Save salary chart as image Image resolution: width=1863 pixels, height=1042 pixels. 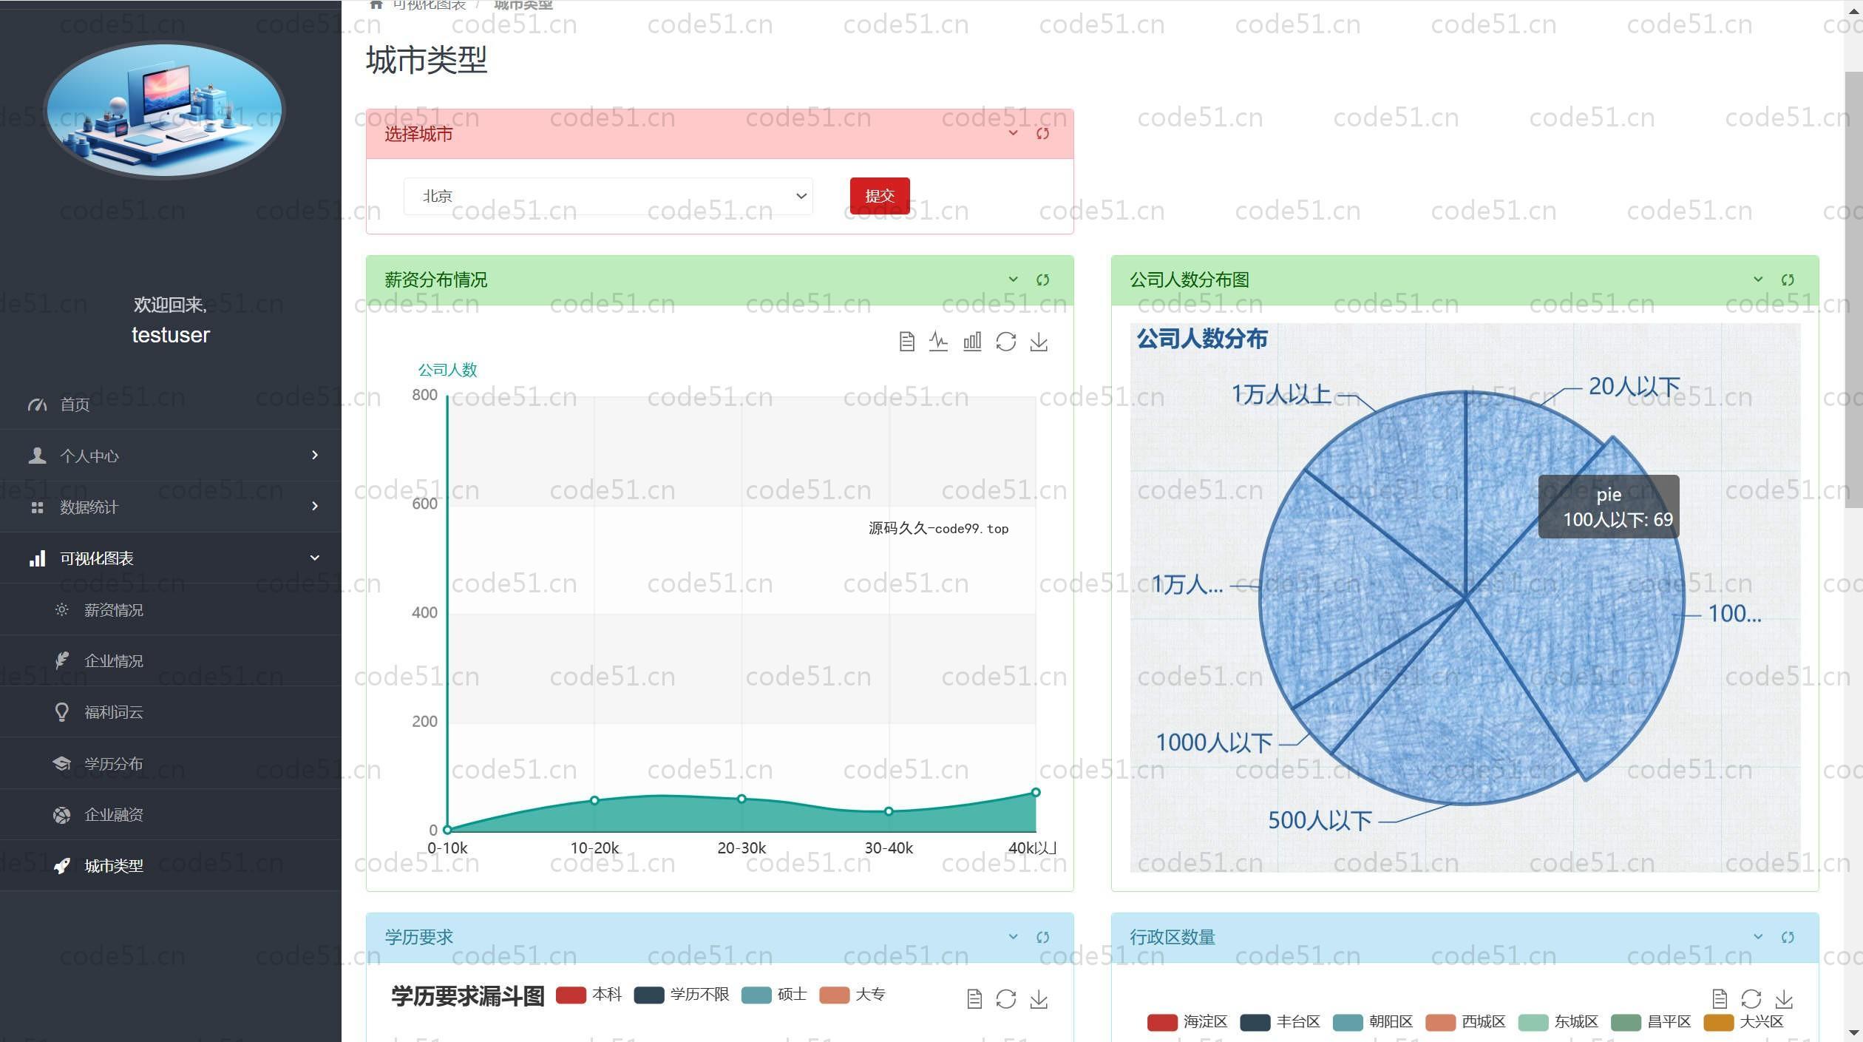click(1039, 342)
